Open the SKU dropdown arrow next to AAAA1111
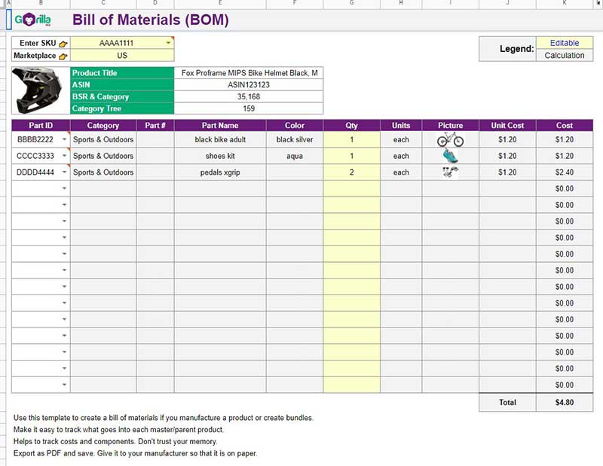 pyautogui.click(x=168, y=43)
